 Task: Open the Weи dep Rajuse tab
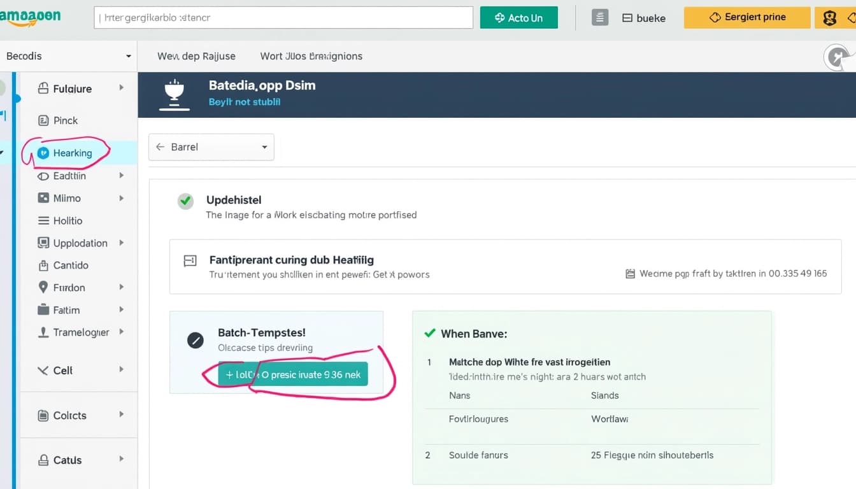pyautogui.click(x=196, y=56)
